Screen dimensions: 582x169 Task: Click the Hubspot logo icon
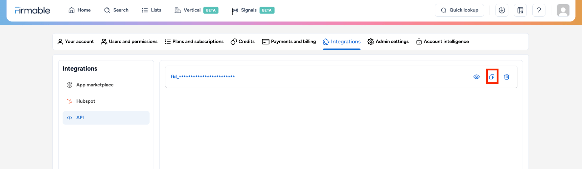pyautogui.click(x=69, y=101)
